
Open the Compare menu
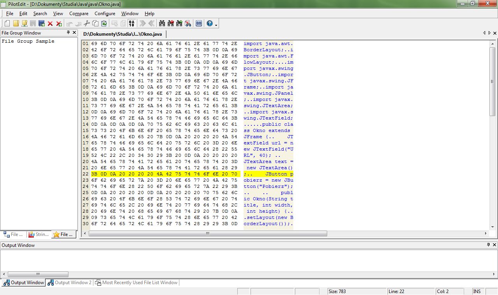79,13
